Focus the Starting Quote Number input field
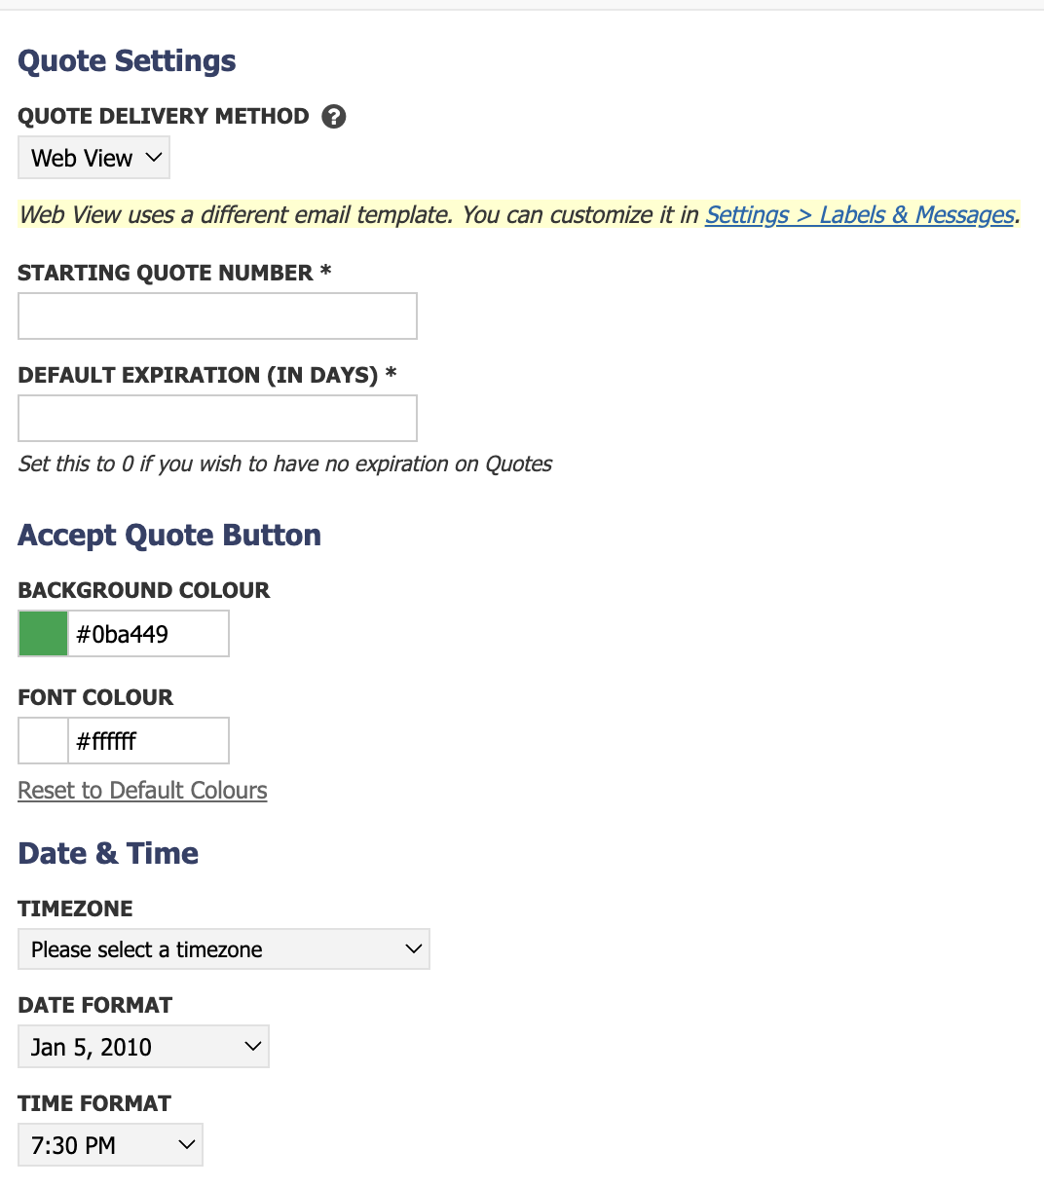The width and height of the screenshot is (1044, 1188). coord(218,316)
